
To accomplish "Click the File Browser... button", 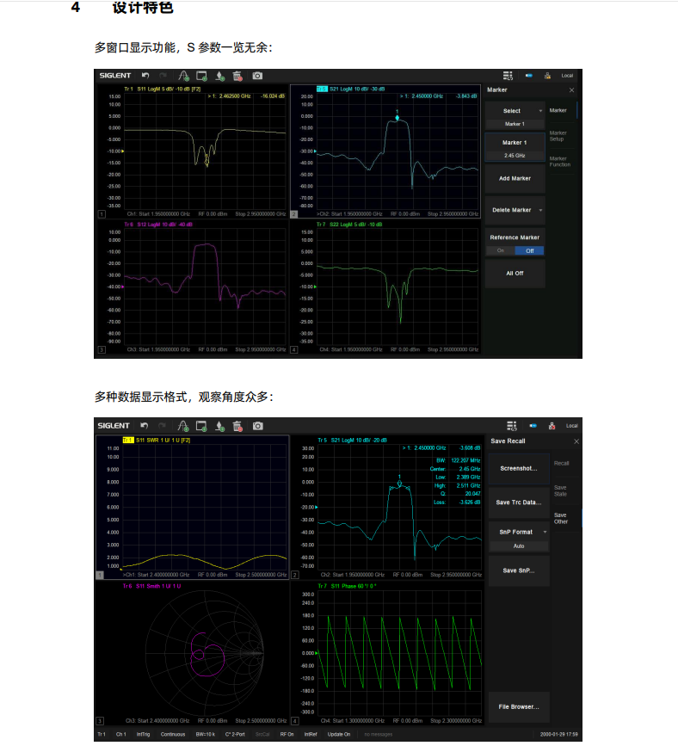I will 519,706.
